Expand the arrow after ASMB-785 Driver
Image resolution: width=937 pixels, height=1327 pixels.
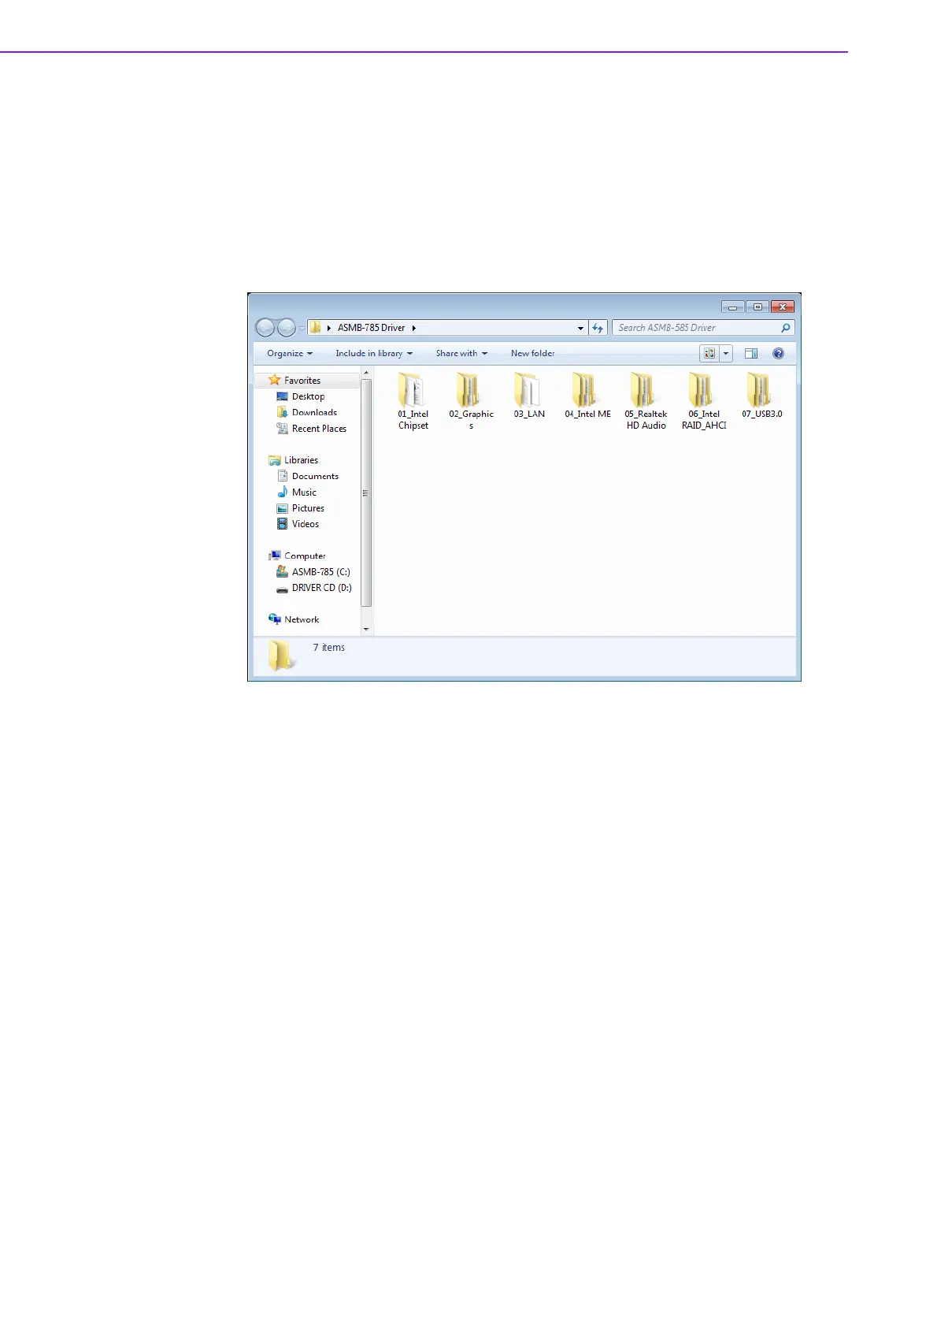click(413, 328)
